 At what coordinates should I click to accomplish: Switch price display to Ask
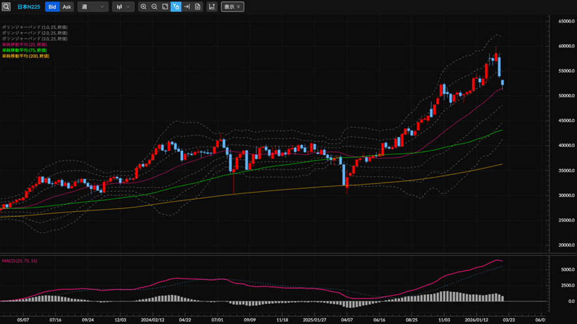click(66, 7)
